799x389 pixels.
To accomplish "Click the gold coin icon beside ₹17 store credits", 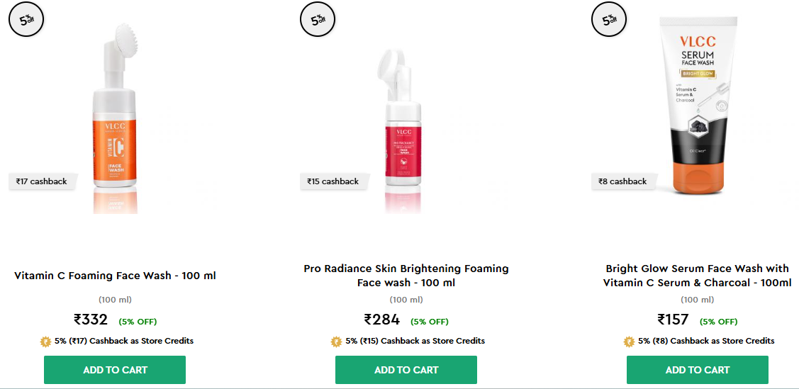I will (x=46, y=342).
